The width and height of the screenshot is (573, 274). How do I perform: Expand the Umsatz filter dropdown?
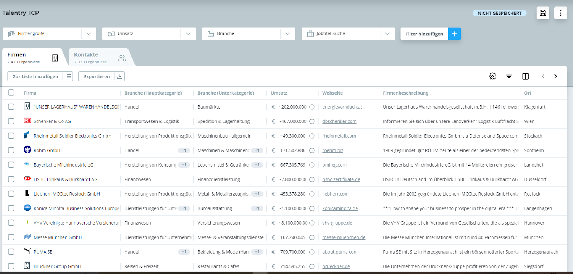coord(188,34)
